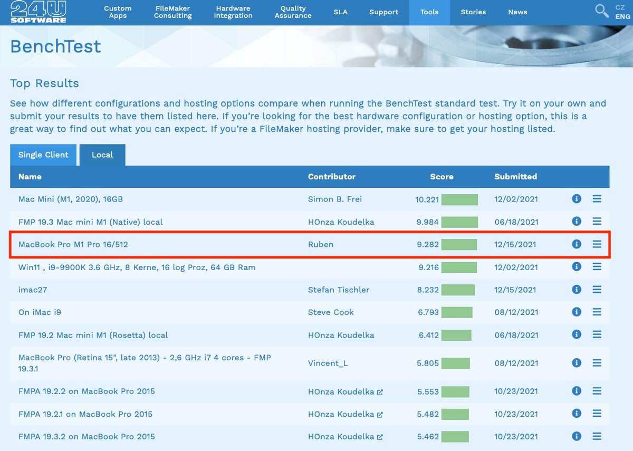Show info for On iMac i9 result
The image size is (633, 451).
click(x=577, y=312)
